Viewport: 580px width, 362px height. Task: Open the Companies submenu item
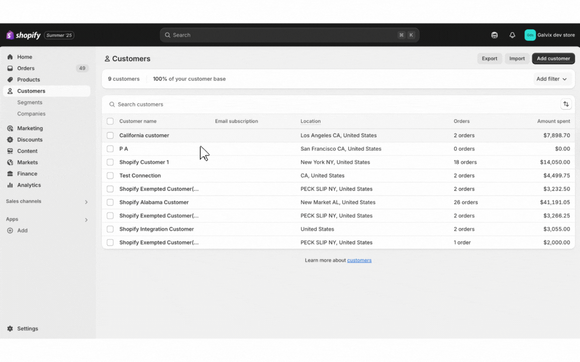coord(32,114)
